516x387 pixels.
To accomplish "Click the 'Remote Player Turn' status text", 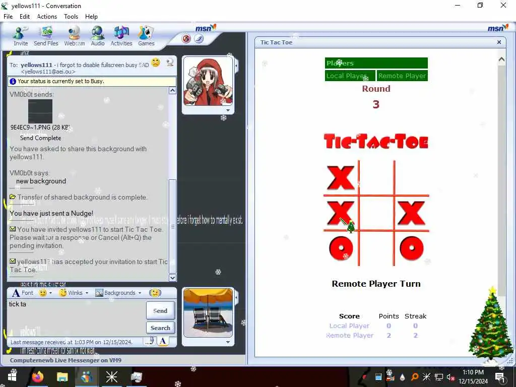I will point(376,284).
